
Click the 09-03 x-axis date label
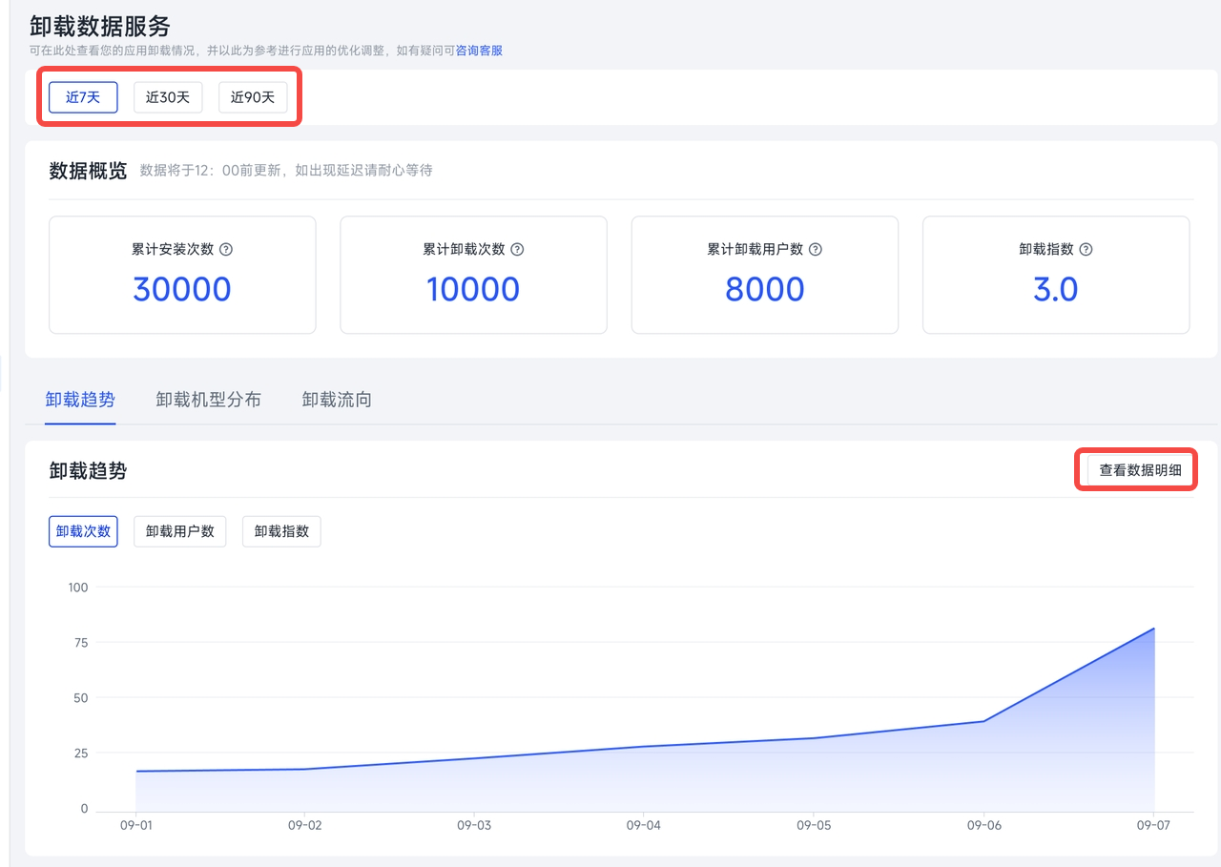(474, 825)
